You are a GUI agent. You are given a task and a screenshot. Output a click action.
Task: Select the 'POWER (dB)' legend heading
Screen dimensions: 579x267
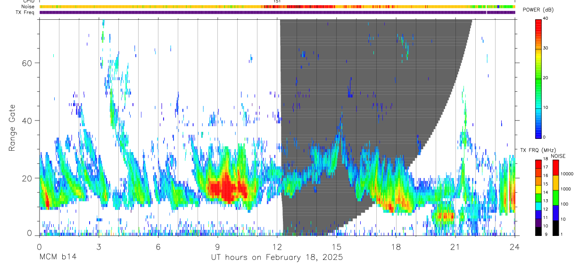click(x=539, y=10)
